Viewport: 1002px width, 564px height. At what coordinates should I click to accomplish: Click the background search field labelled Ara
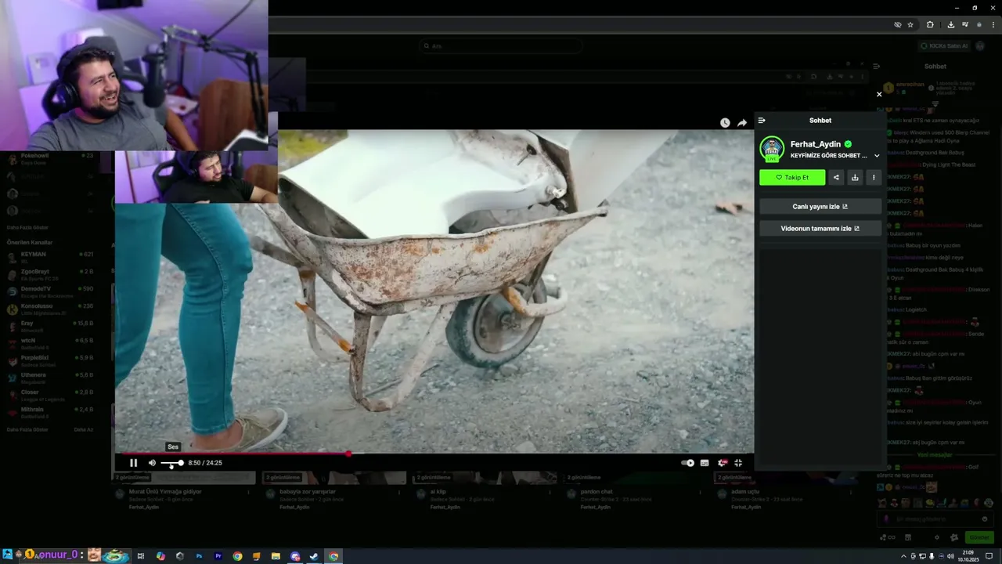click(501, 46)
